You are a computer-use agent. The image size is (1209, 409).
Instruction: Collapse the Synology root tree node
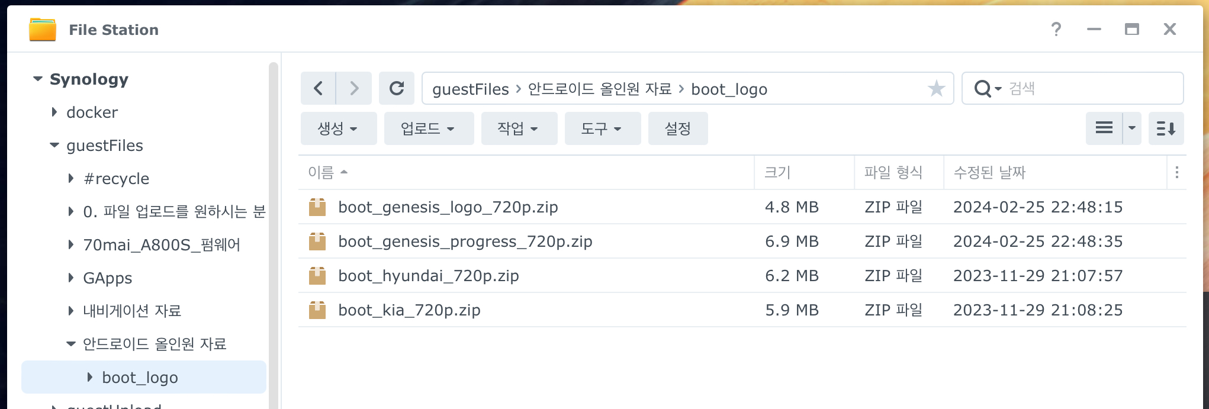coord(38,79)
